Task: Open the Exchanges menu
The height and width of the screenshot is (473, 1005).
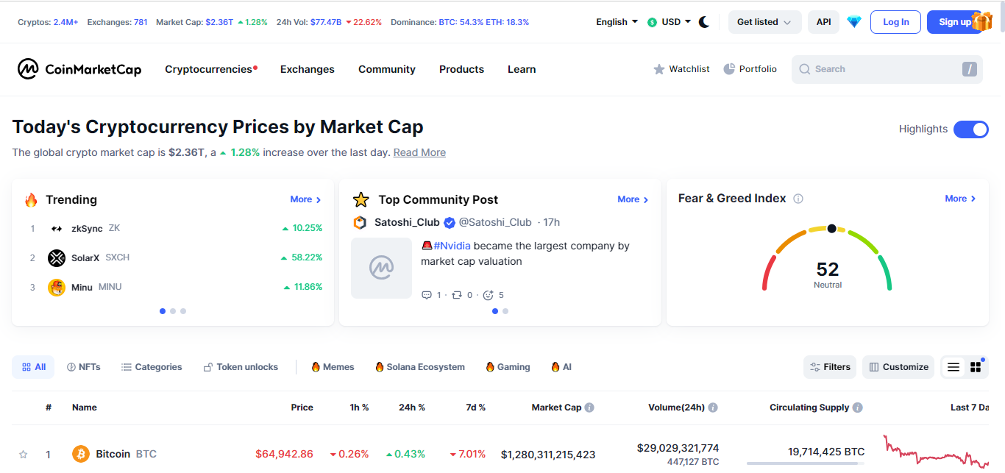Action: (308, 69)
